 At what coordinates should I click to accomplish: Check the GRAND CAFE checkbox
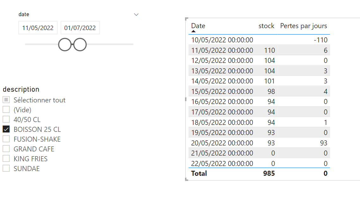tap(6, 149)
